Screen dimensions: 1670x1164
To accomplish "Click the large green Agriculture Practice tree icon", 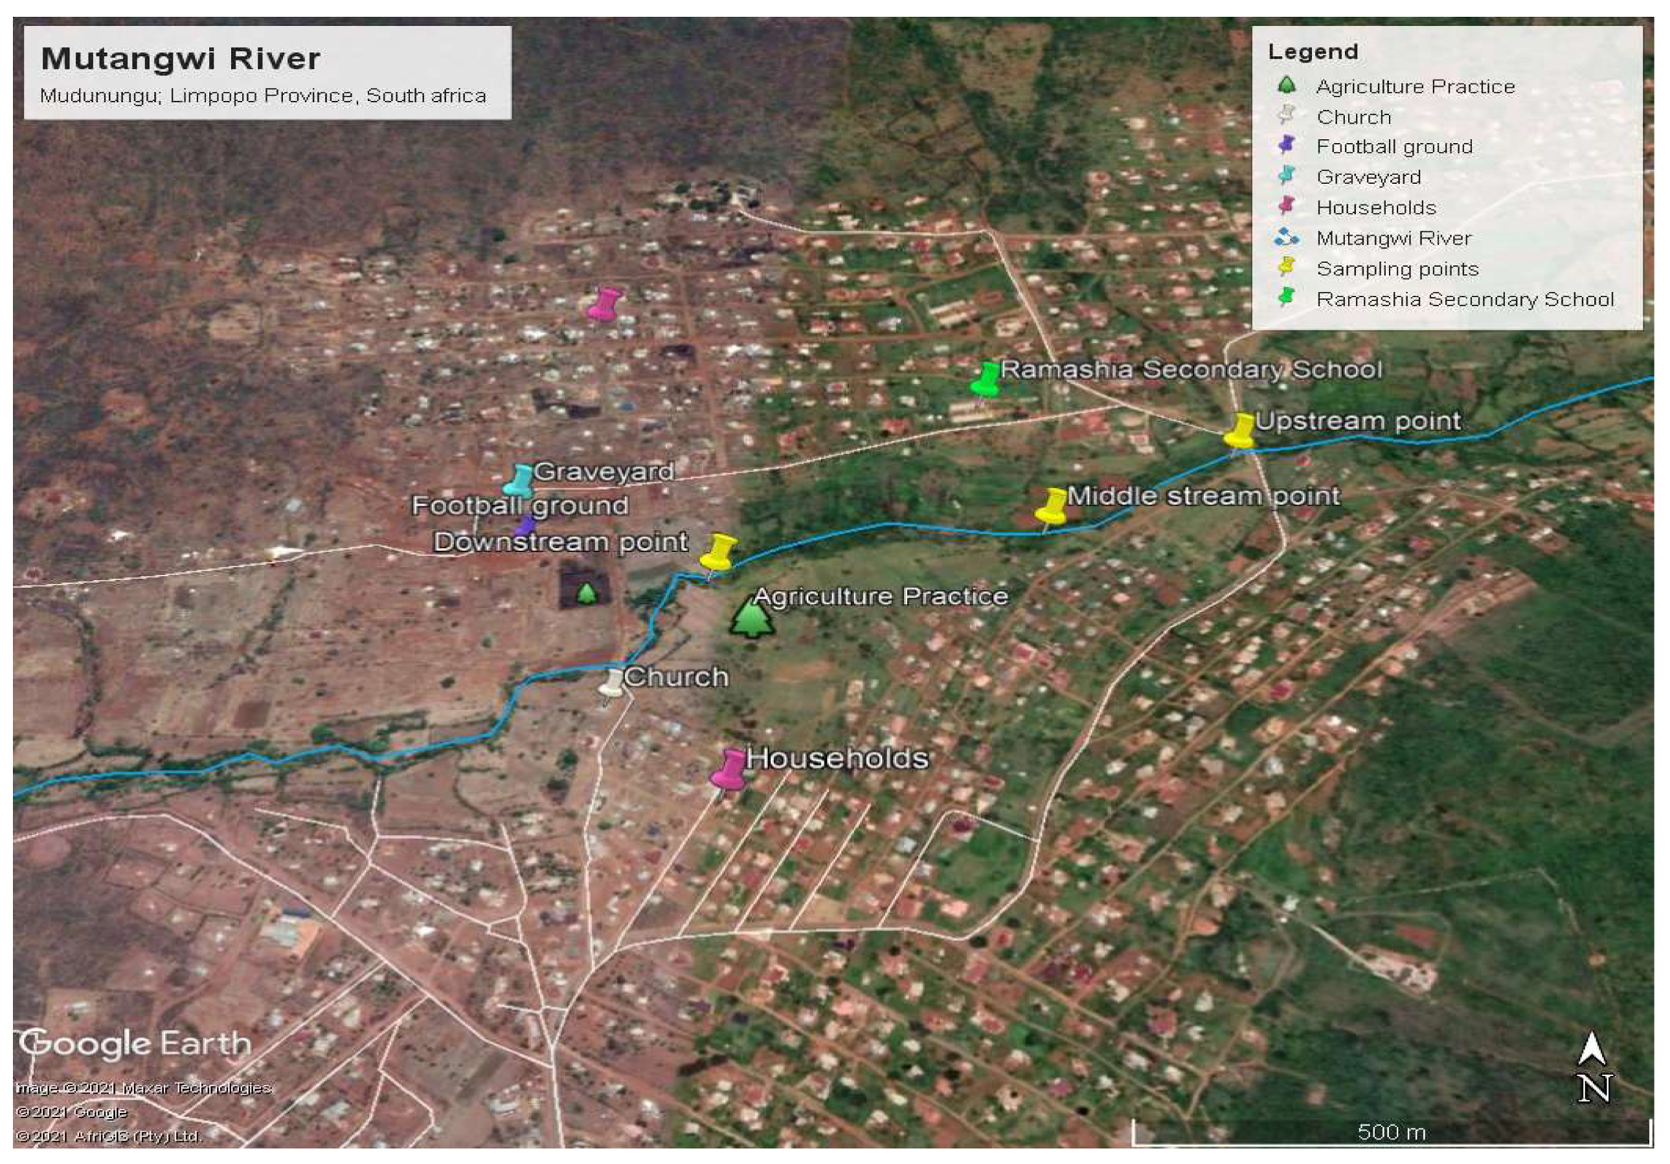I will (x=752, y=619).
